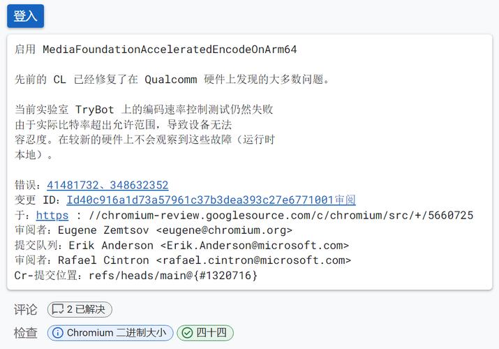
Task: Click the Cr-提交位置 refs/heads/main line
Action: pyautogui.click(x=136, y=276)
